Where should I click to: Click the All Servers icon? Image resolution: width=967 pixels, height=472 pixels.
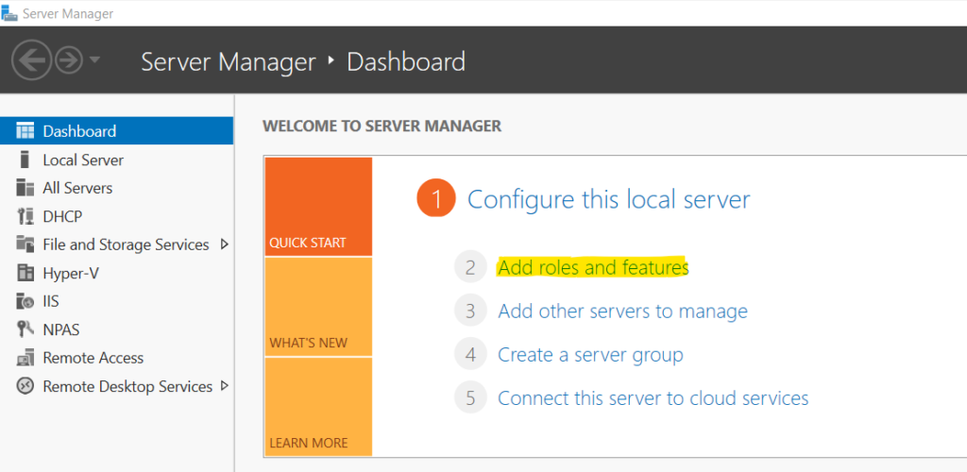coord(25,188)
